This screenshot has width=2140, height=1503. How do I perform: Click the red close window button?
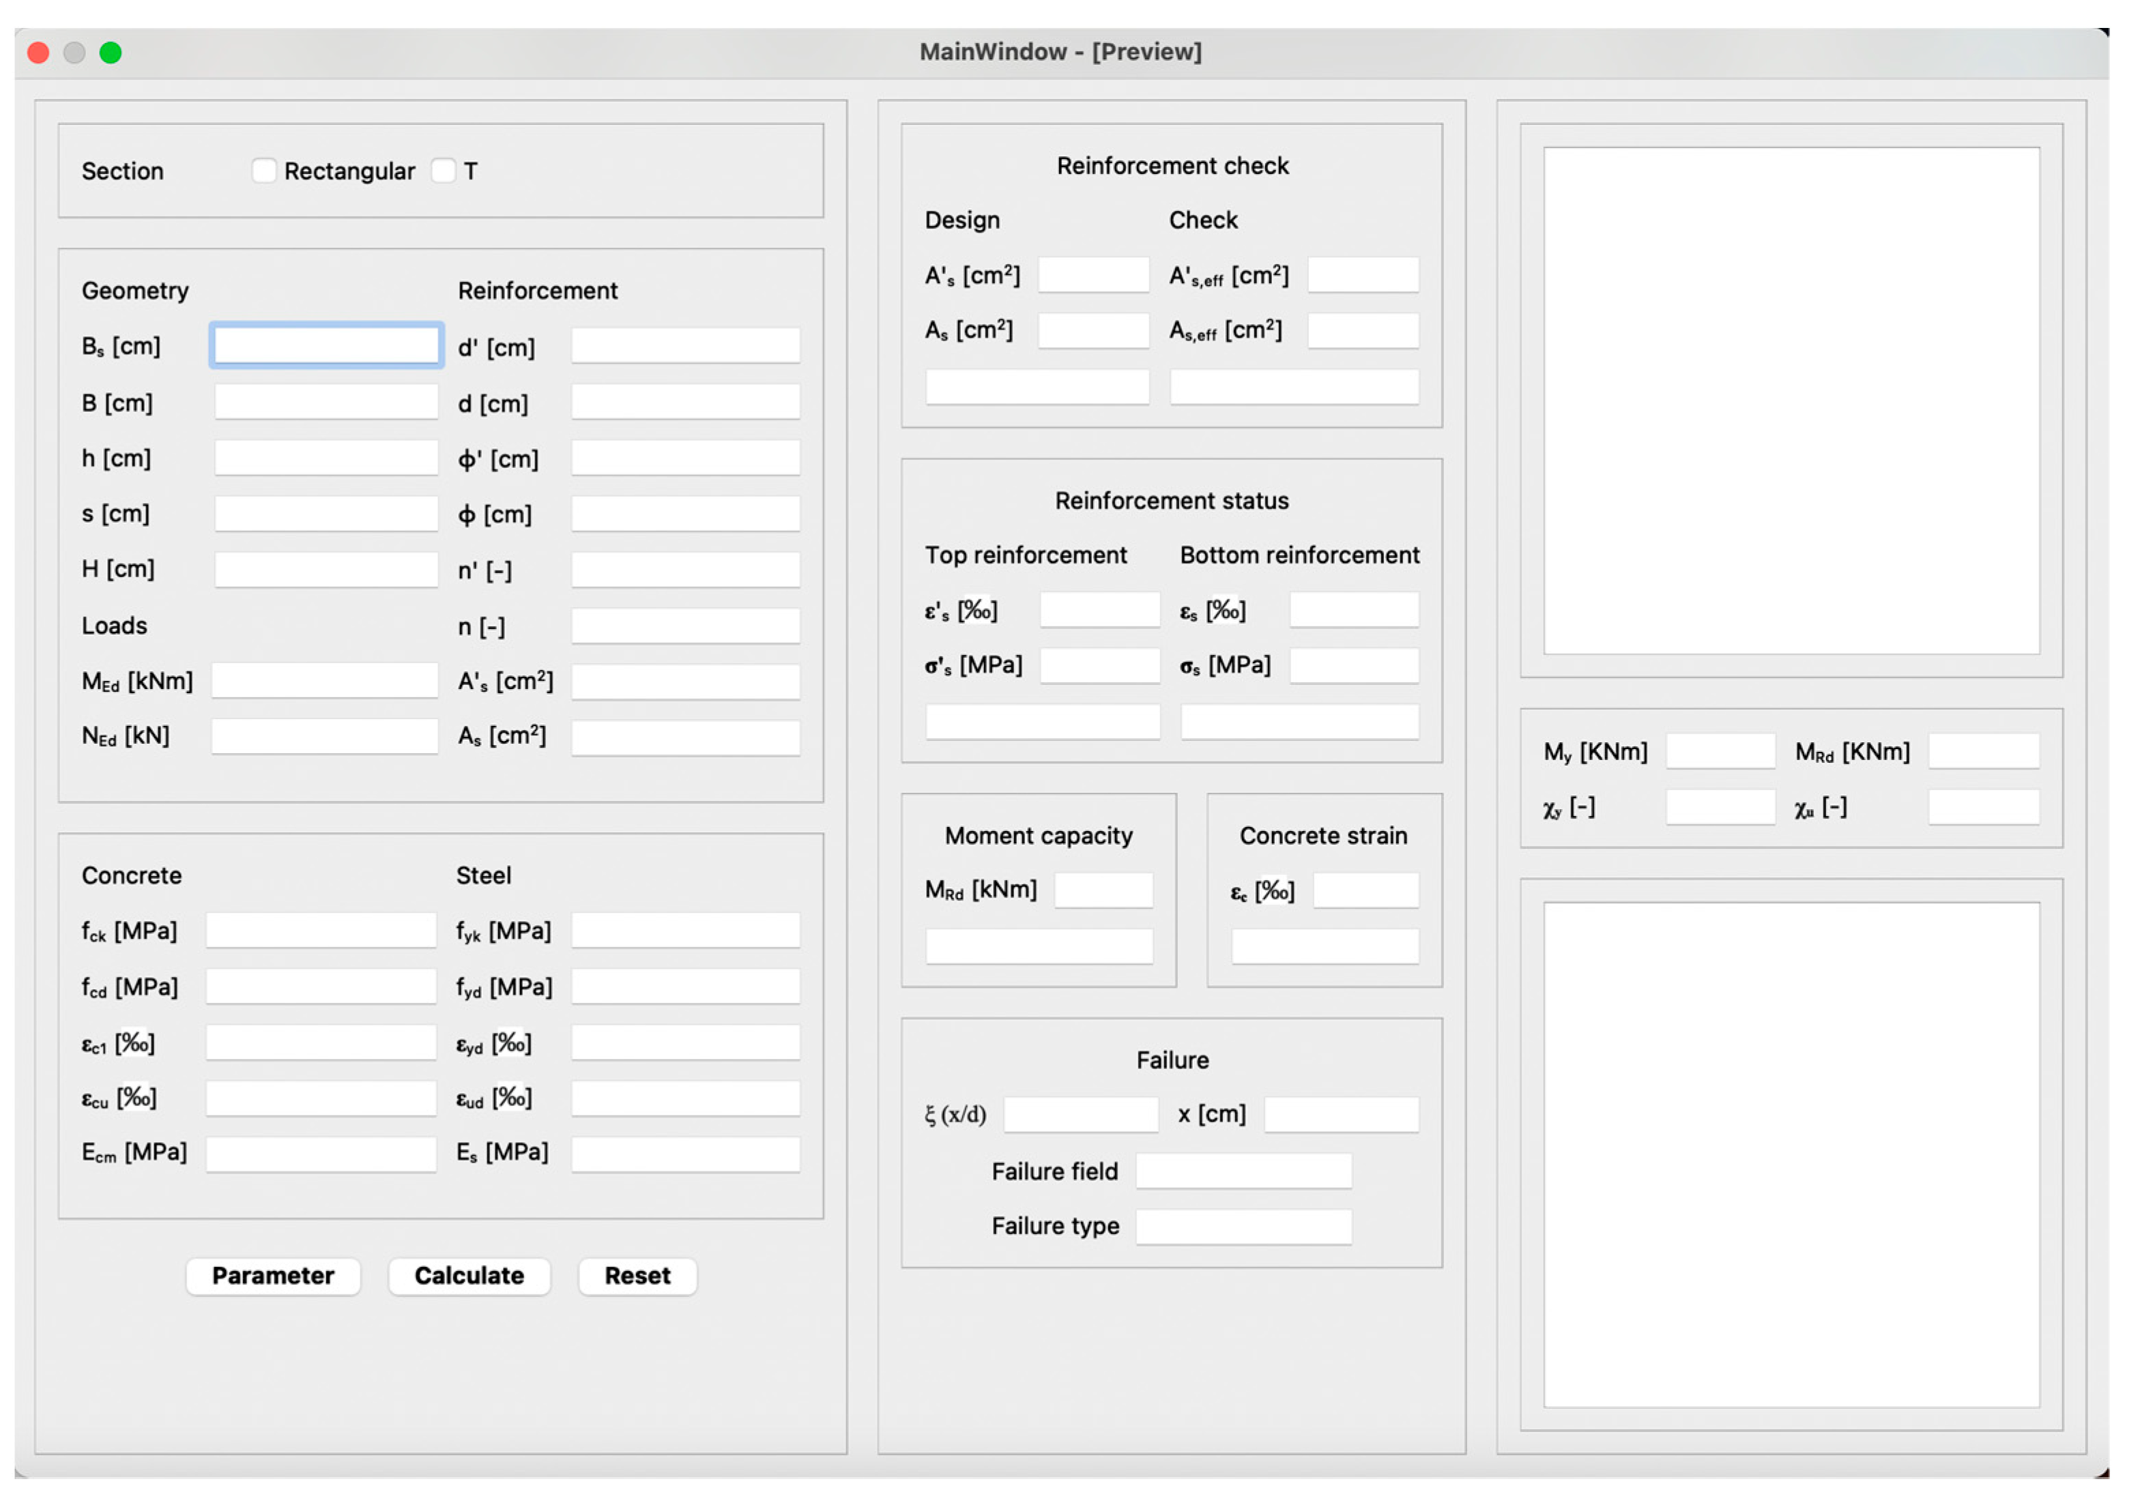point(38,52)
